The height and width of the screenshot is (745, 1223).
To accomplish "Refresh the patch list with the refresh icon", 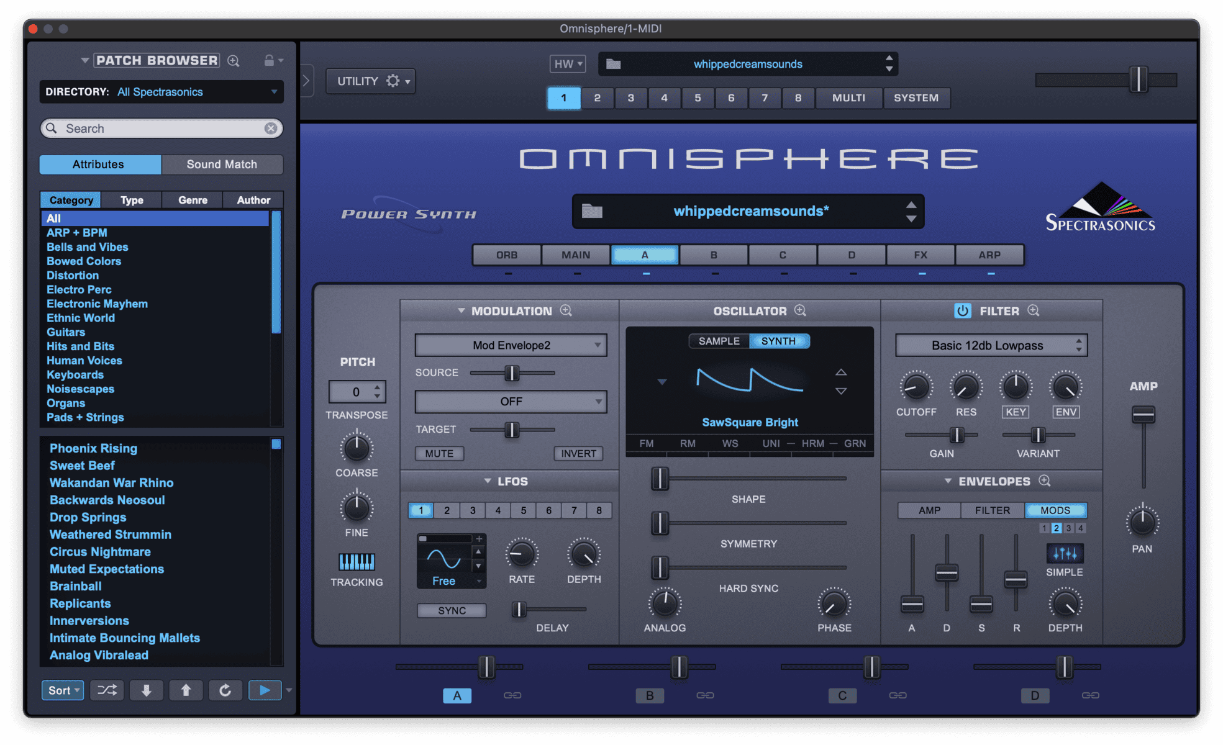I will 225,690.
